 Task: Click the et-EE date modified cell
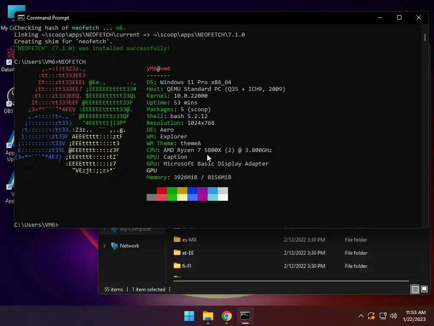pyautogui.click(x=304, y=253)
